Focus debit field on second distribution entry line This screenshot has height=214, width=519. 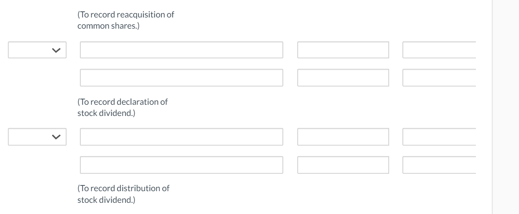click(x=343, y=165)
